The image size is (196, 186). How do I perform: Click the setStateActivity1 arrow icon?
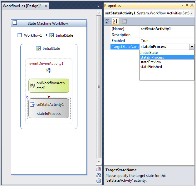tap(32, 104)
